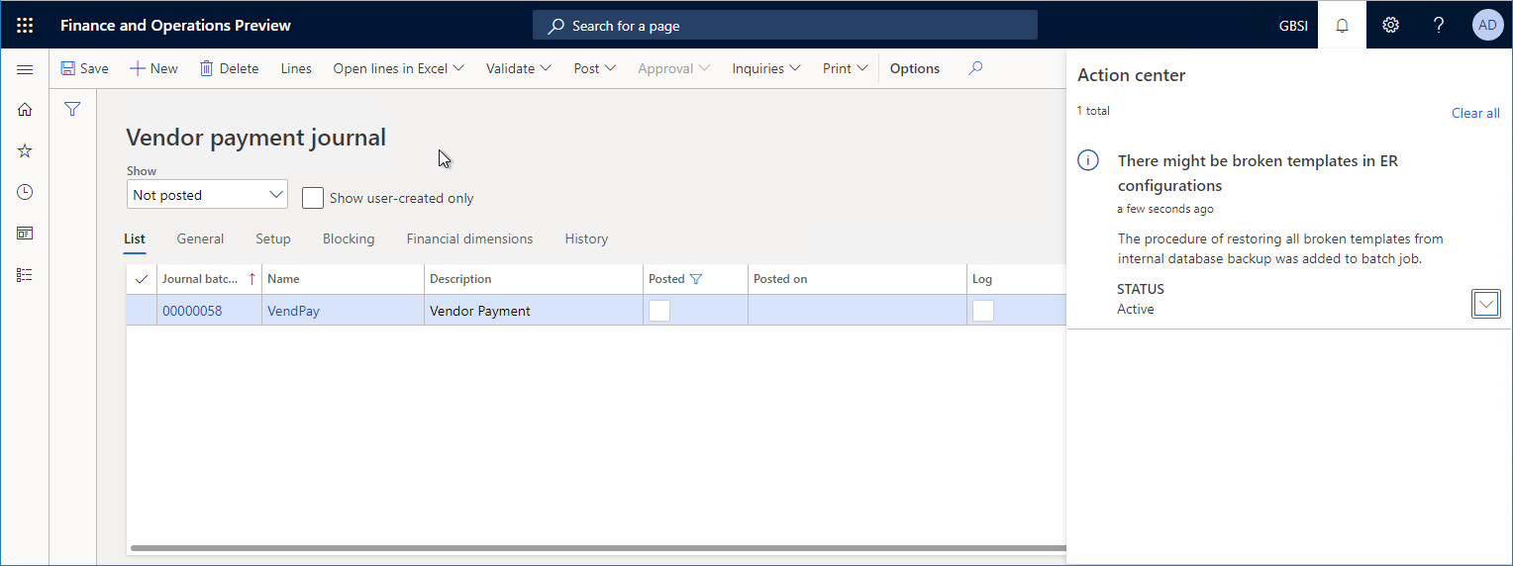Click Delete in action pane
Screen dimensions: 1513x566
(x=229, y=68)
